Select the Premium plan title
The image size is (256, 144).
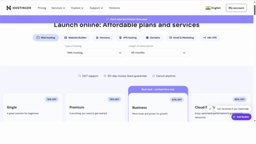[x=77, y=107]
